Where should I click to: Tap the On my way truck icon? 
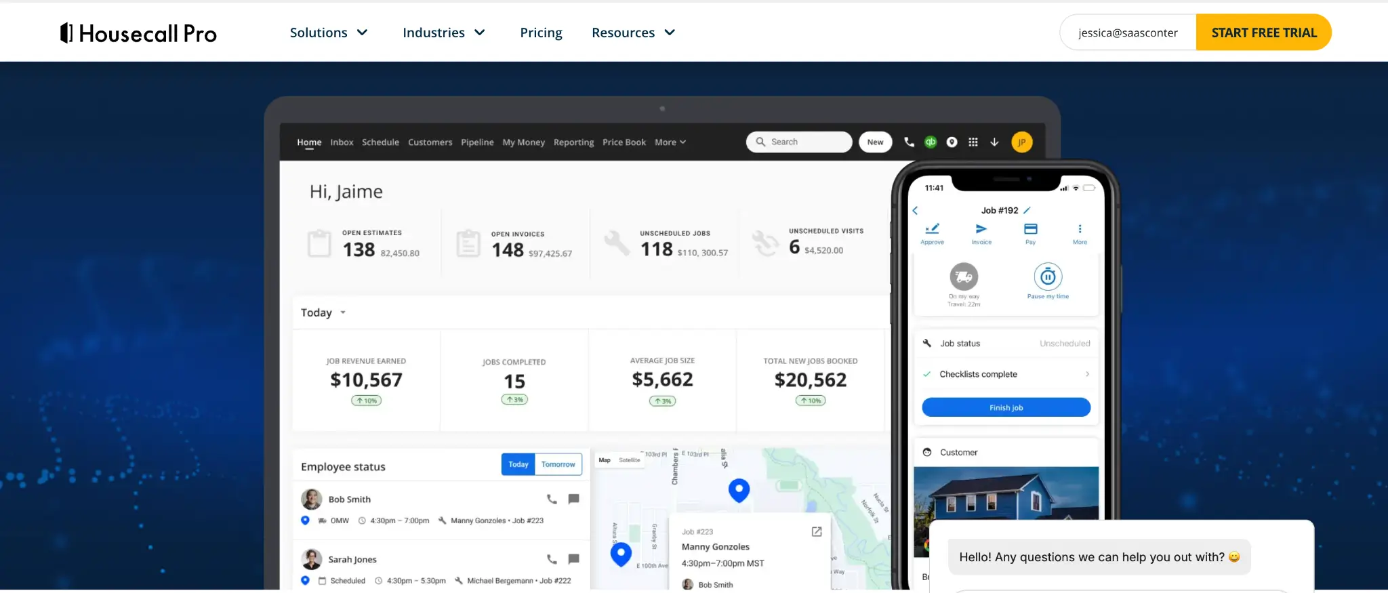[x=964, y=277]
